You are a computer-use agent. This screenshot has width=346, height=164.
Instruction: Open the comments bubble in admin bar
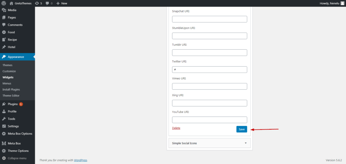[49, 3]
